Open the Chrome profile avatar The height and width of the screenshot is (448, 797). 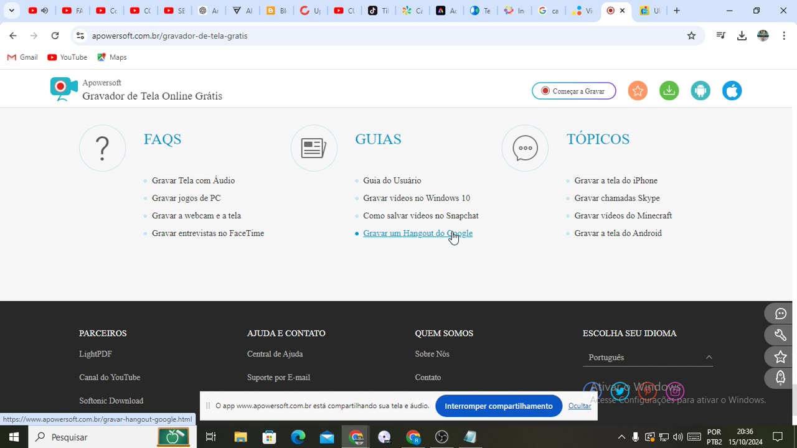click(x=763, y=36)
